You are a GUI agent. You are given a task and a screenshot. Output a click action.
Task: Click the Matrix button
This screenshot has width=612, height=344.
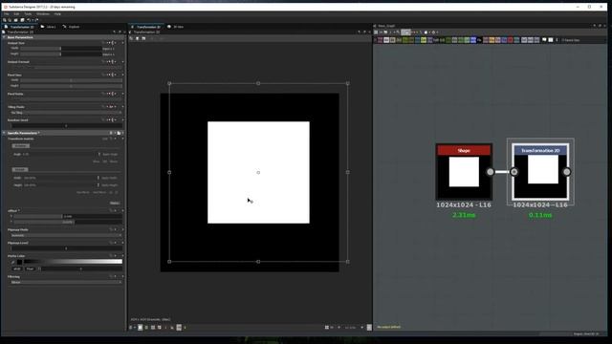click(x=115, y=203)
